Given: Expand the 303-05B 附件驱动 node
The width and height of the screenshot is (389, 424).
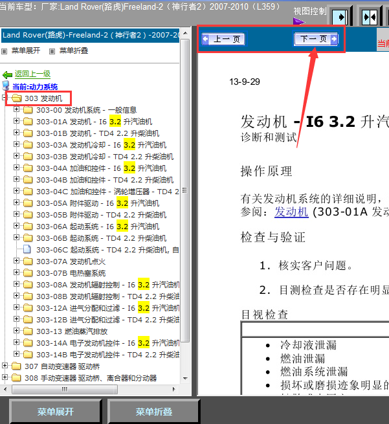Looking at the screenshot, I should [16, 214].
